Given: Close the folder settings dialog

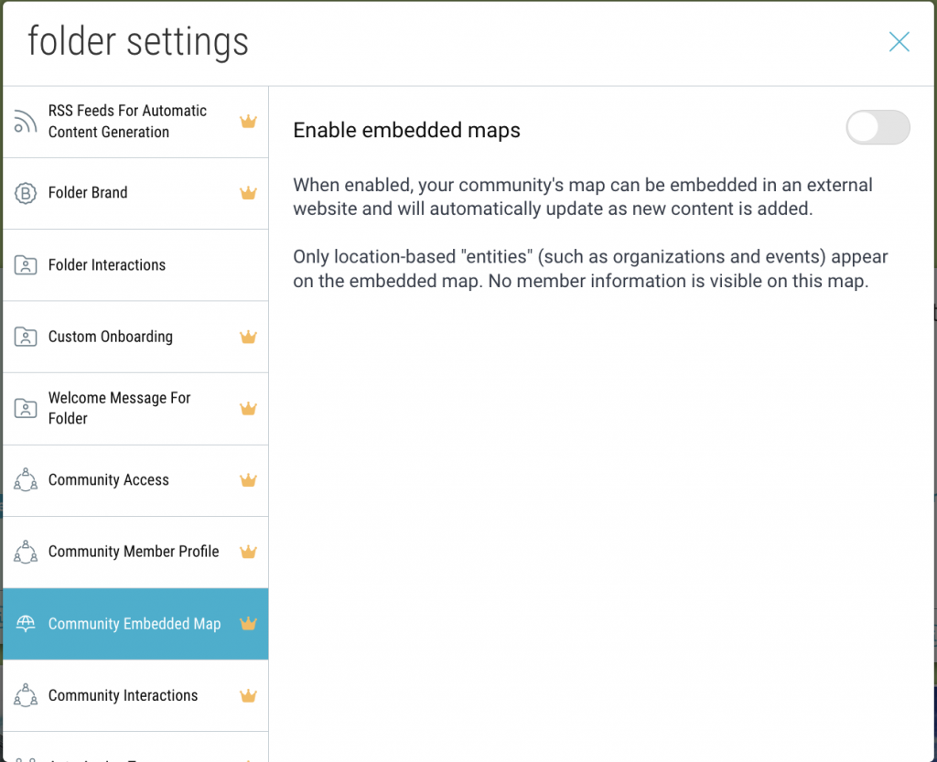Looking at the screenshot, I should [x=899, y=42].
